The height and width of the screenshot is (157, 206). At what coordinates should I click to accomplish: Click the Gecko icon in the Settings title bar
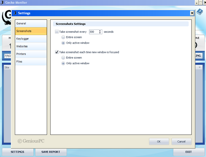15,13
